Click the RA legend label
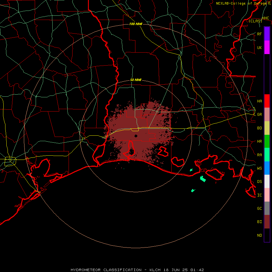Image resolution: width=272 pixels, height=272 pixels. point(259,155)
